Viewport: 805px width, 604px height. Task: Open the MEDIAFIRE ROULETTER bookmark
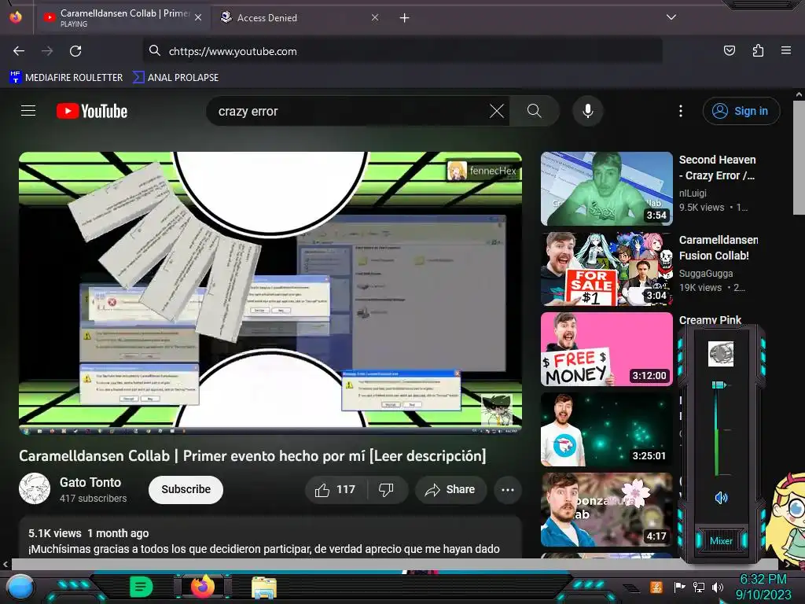66,78
